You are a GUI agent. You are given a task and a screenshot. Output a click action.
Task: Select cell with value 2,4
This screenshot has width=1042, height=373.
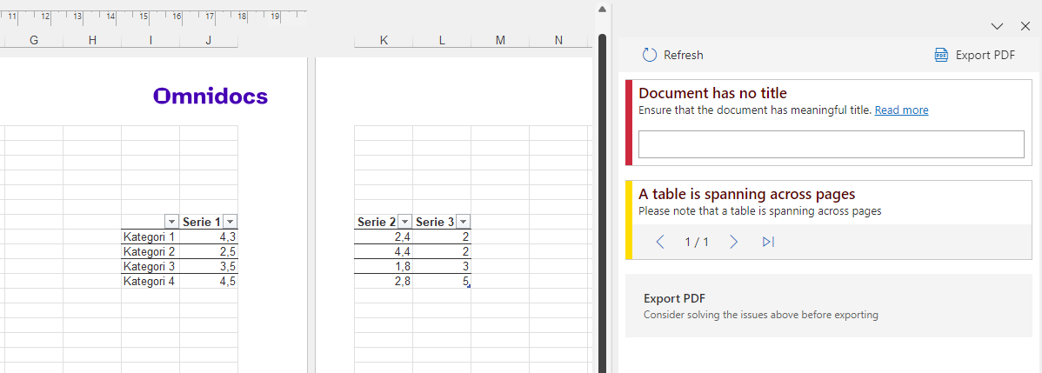tap(384, 236)
